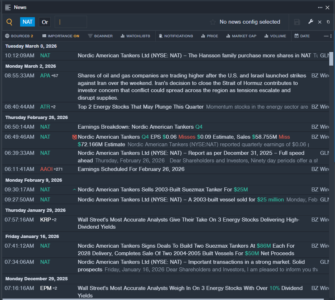Click the favorite star icon for news config
The image size is (335, 300).
(x=213, y=22)
